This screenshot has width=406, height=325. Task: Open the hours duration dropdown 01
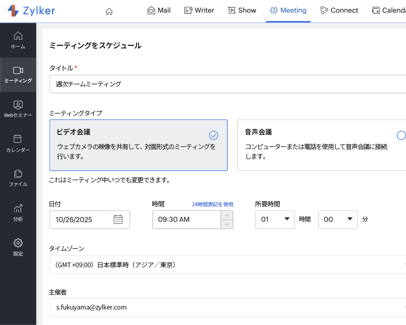click(275, 219)
